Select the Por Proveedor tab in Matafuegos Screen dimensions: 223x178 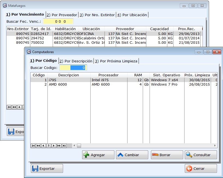coord(62,15)
